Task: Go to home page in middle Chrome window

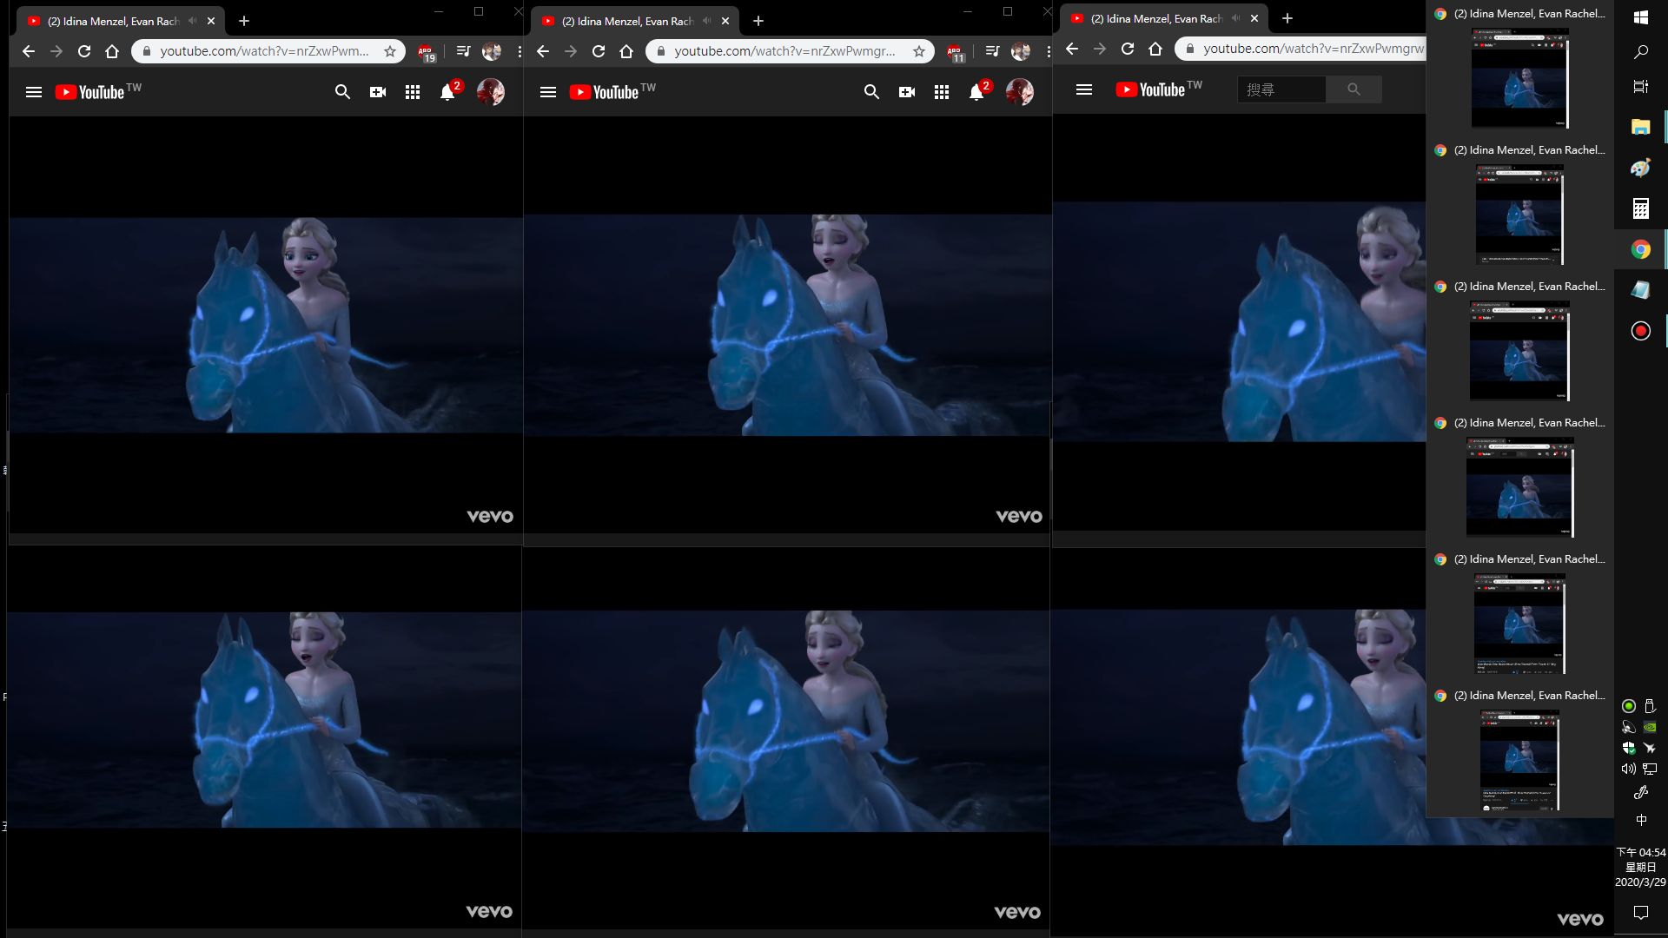Action: click(626, 51)
